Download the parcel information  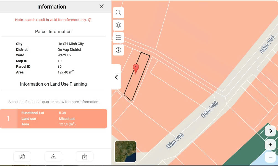(85, 157)
